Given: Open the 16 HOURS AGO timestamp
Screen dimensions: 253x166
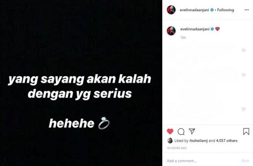Looking at the screenshot, I should [x=177, y=148].
